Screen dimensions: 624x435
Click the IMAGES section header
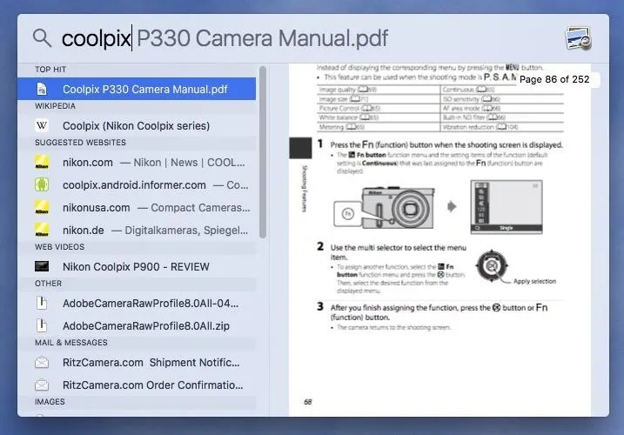(50, 402)
